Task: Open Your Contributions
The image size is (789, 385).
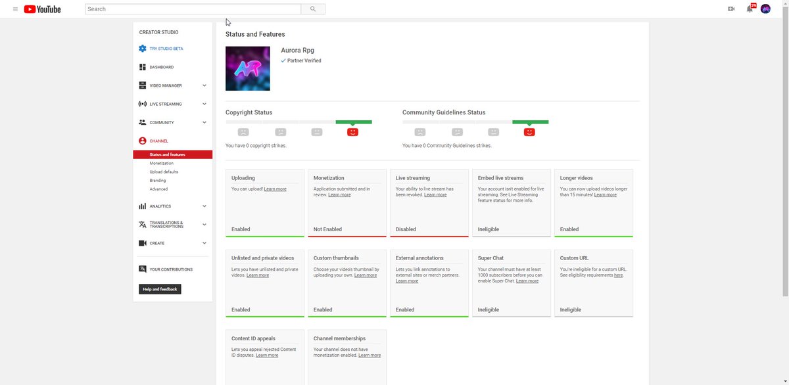Action: tap(171, 269)
